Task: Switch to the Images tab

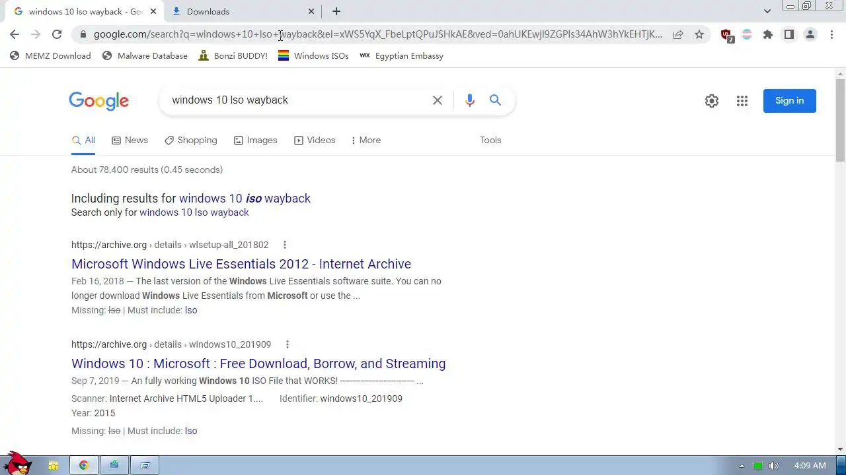Action: [255, 141]
